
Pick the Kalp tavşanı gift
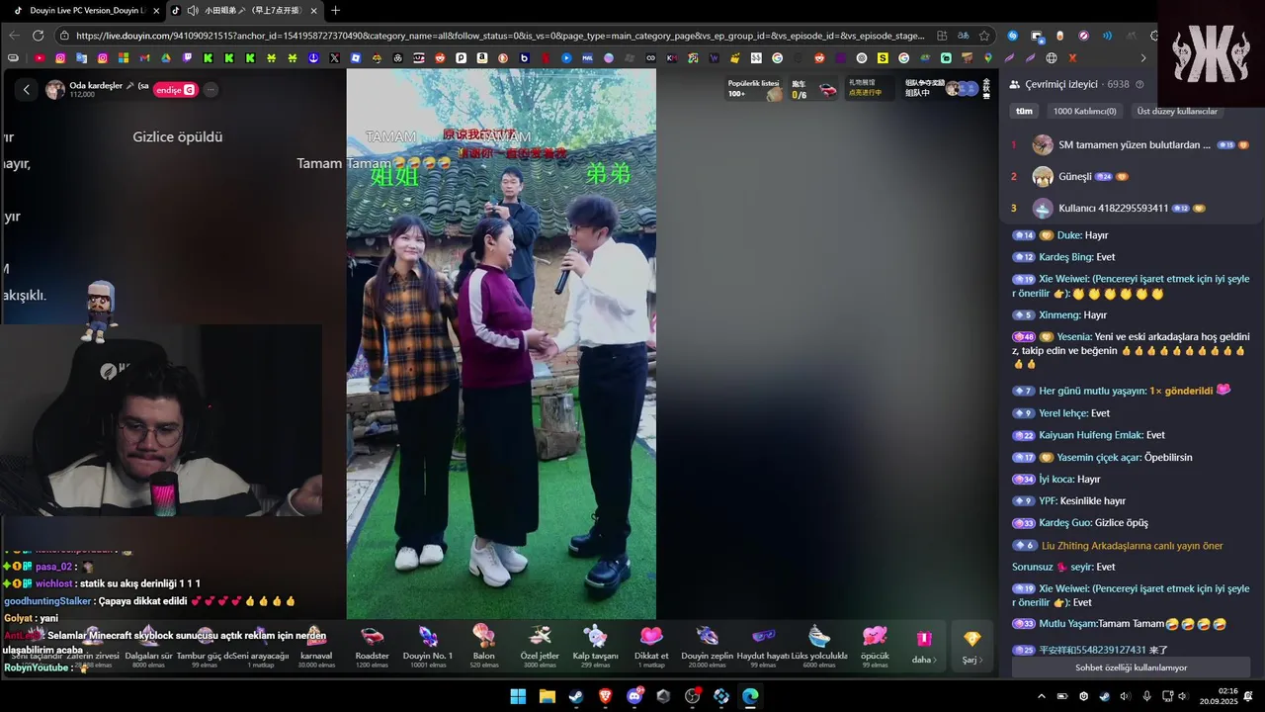[x=595, y=637]
